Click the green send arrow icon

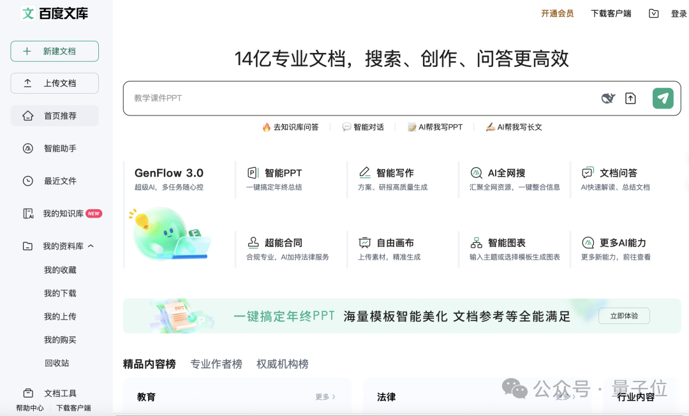click(663, 98)
